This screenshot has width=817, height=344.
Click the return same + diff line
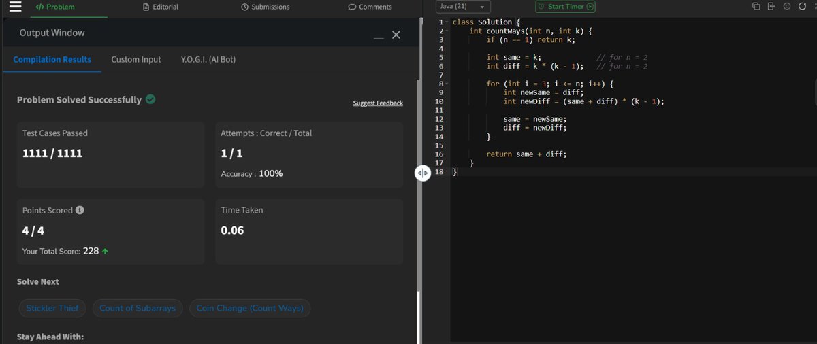[x=526, y=154]
